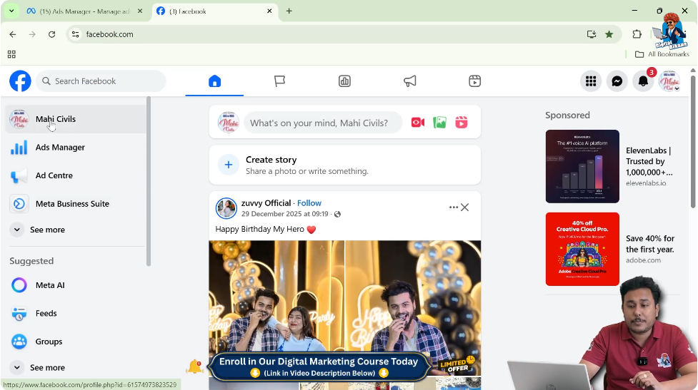Viewport: 698px width, 390px height.
Task: Open Messenger chats
Action: coord(617,81)
